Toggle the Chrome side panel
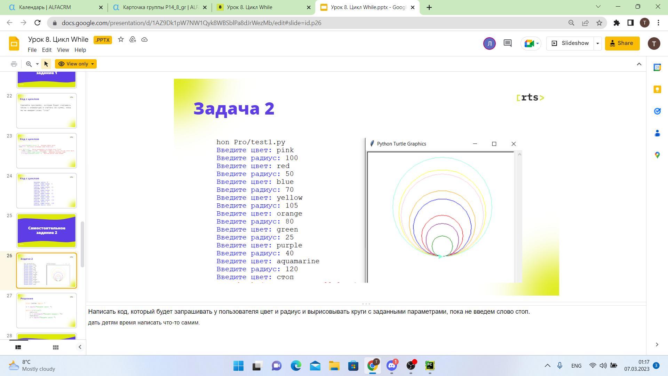The width and height of the screenshot is (668, 376). point(630,23)
